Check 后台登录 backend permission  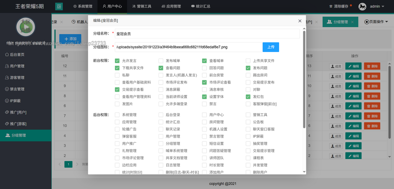click(161, 115)
